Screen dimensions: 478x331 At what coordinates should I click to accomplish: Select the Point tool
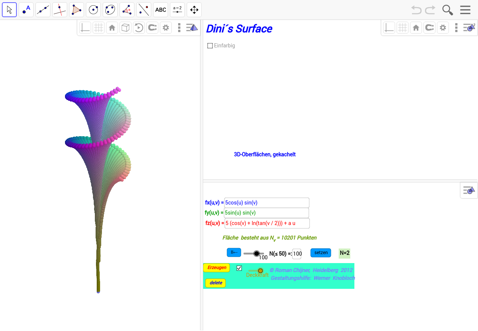pos(26,9)
